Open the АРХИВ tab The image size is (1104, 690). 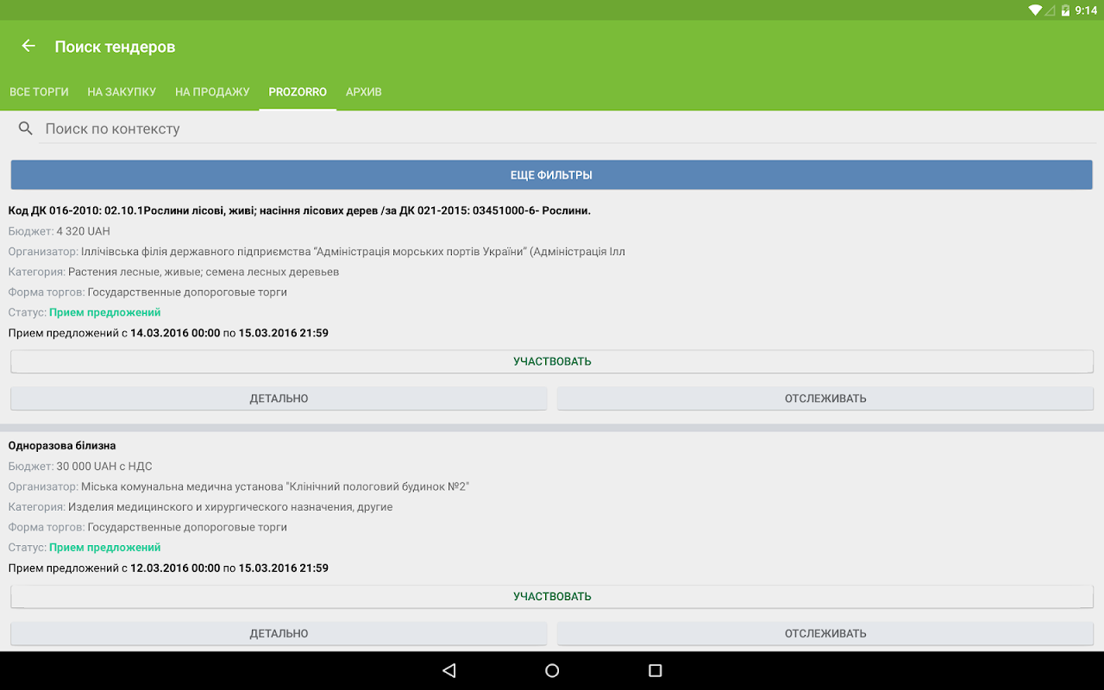(364, 91)
